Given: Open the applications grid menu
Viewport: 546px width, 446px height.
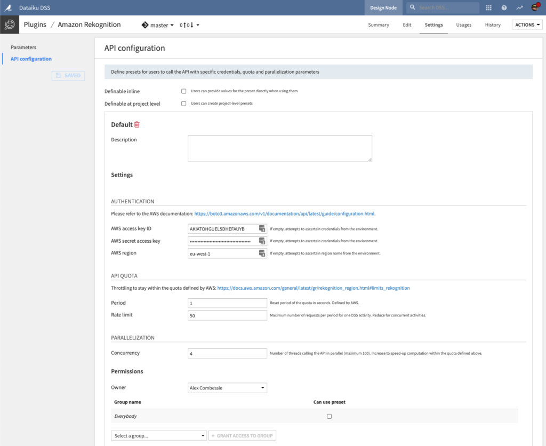Looking at the screenshot, I should pyautogui.click(x=489, y=8).
